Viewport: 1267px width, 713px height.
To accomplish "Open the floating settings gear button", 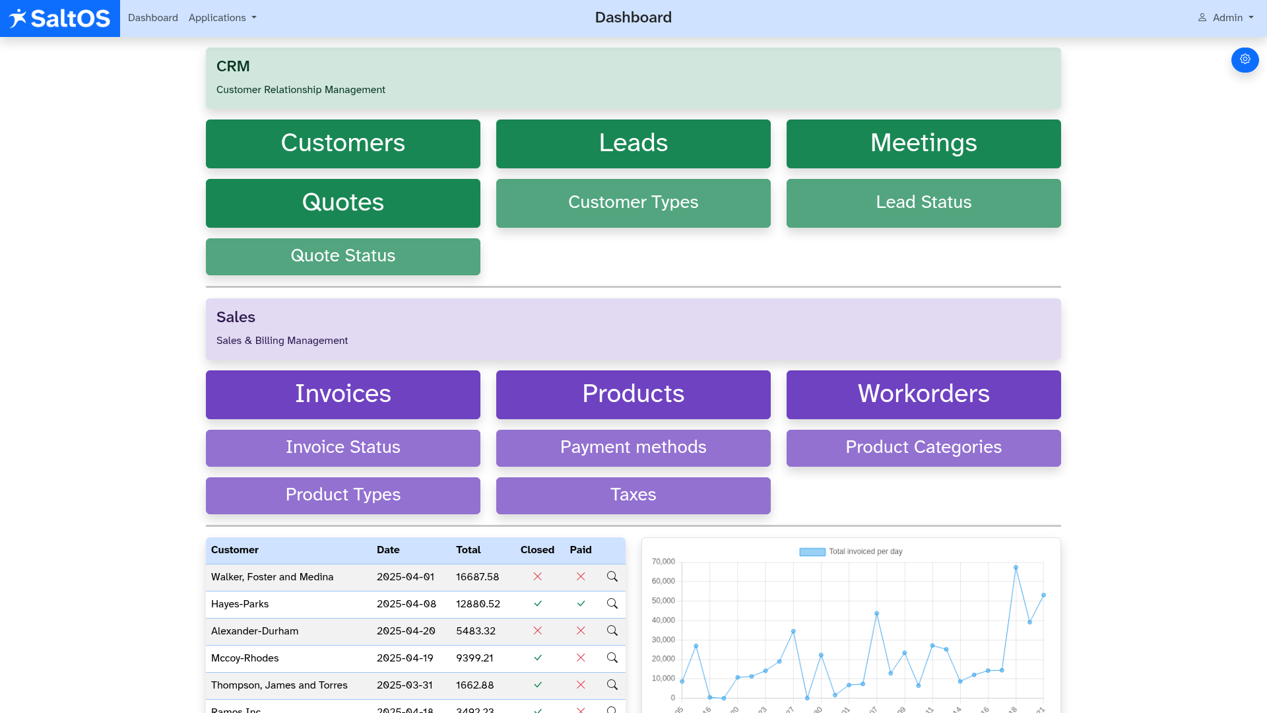I will click(x=1245, y=59).
